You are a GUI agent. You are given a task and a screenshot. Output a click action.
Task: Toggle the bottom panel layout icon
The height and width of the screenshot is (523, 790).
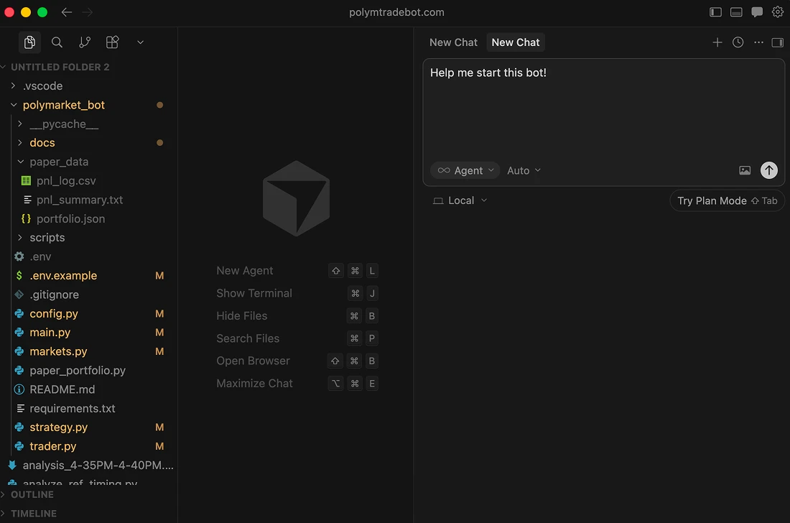[736, 12]
